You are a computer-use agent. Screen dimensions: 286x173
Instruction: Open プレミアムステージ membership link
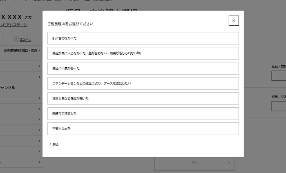pos(13,25)
